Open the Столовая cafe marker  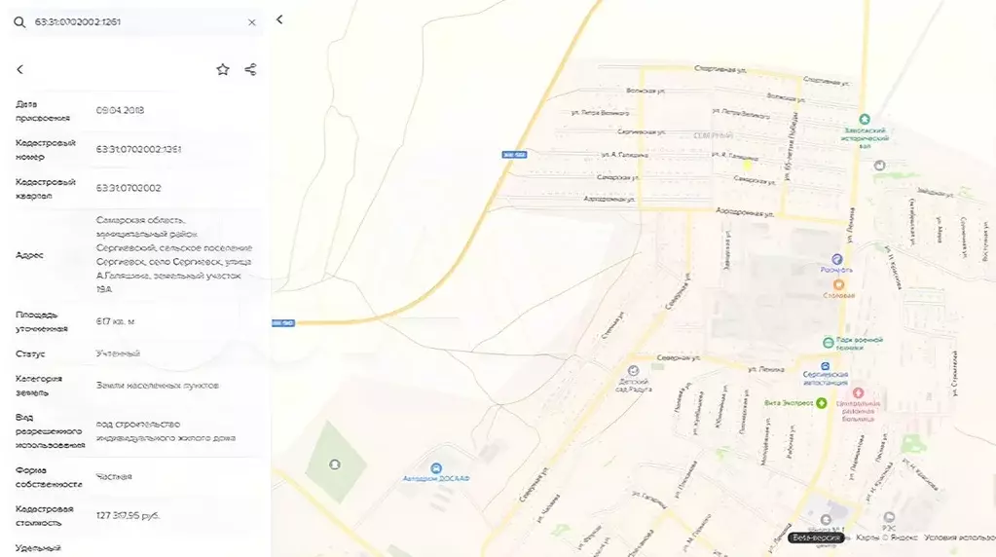(838, 284)
